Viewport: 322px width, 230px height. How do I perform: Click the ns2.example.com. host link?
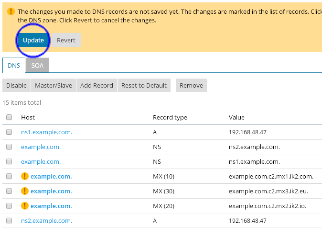(x=46, y=220)
